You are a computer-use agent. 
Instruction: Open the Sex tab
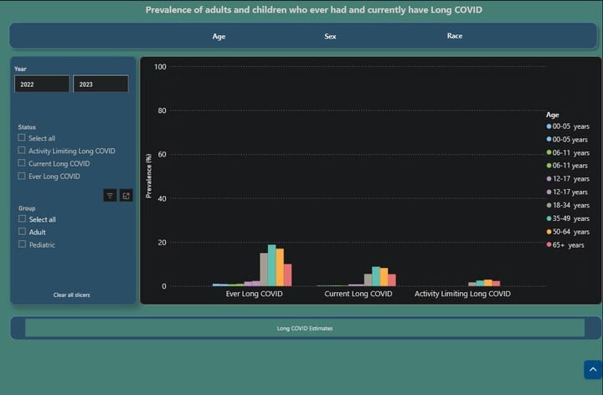[330, 36]
